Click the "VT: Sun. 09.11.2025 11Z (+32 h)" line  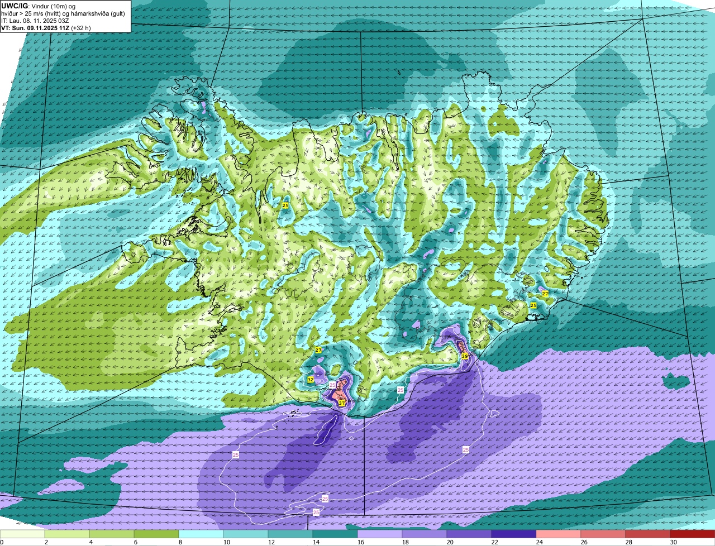pyautogui.click(x=46, y=27)
